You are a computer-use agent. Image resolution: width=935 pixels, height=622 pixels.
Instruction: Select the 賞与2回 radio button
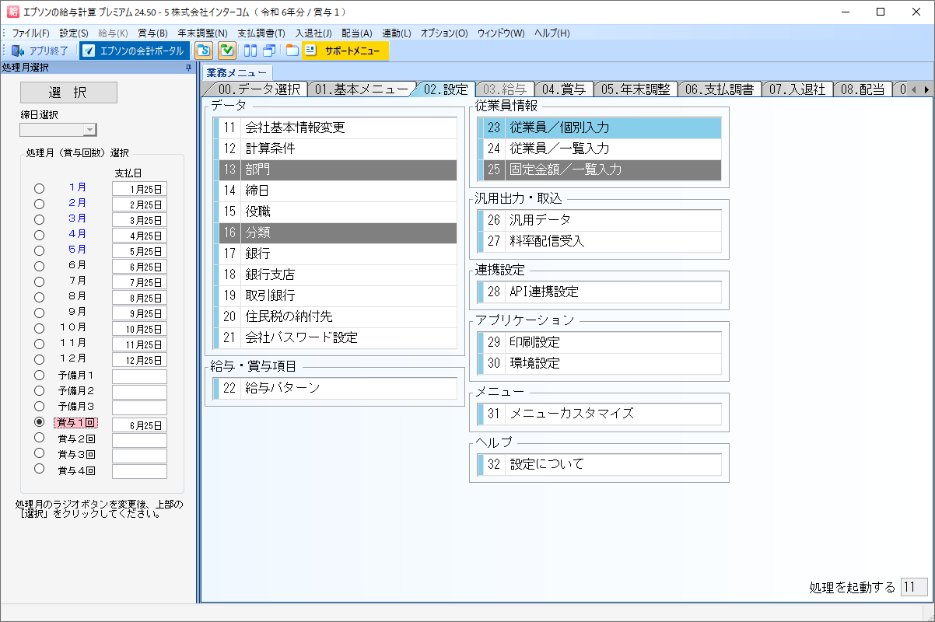click(x=39, y=438)
